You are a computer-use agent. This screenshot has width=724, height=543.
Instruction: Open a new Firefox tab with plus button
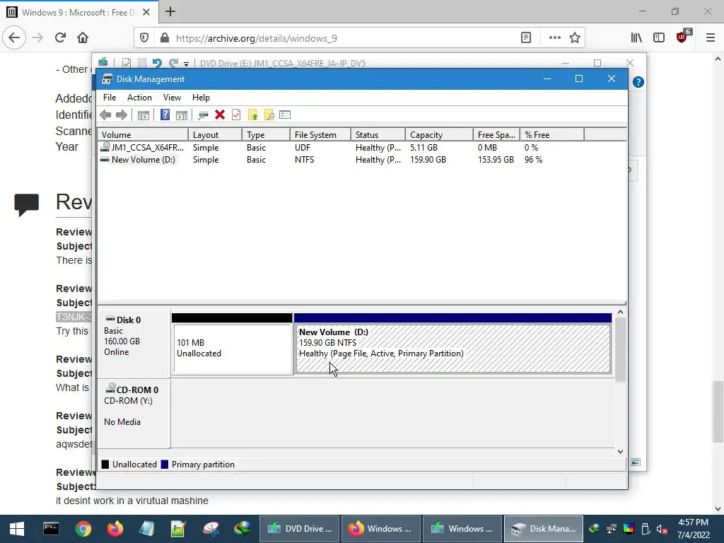(170, 11)
